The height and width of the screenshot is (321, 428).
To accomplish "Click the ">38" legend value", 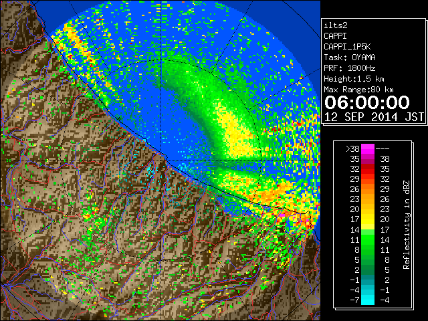I will [352, 148].
